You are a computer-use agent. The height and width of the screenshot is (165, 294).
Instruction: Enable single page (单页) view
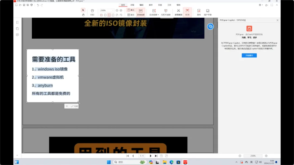point(131,10)
